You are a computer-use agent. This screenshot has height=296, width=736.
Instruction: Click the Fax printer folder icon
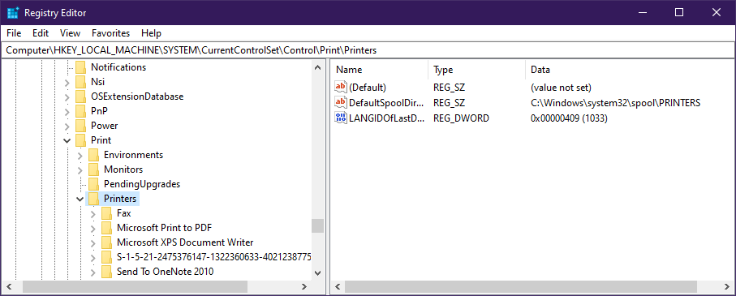[107, 213]
